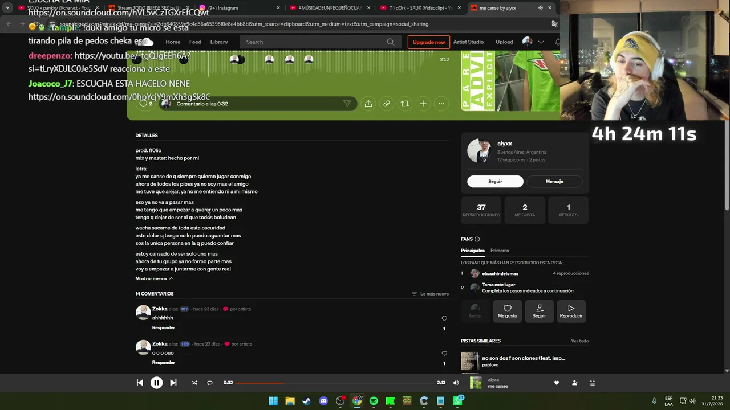Mute the player volume
This screenshot has height=410, width=730.
[456, 383]
